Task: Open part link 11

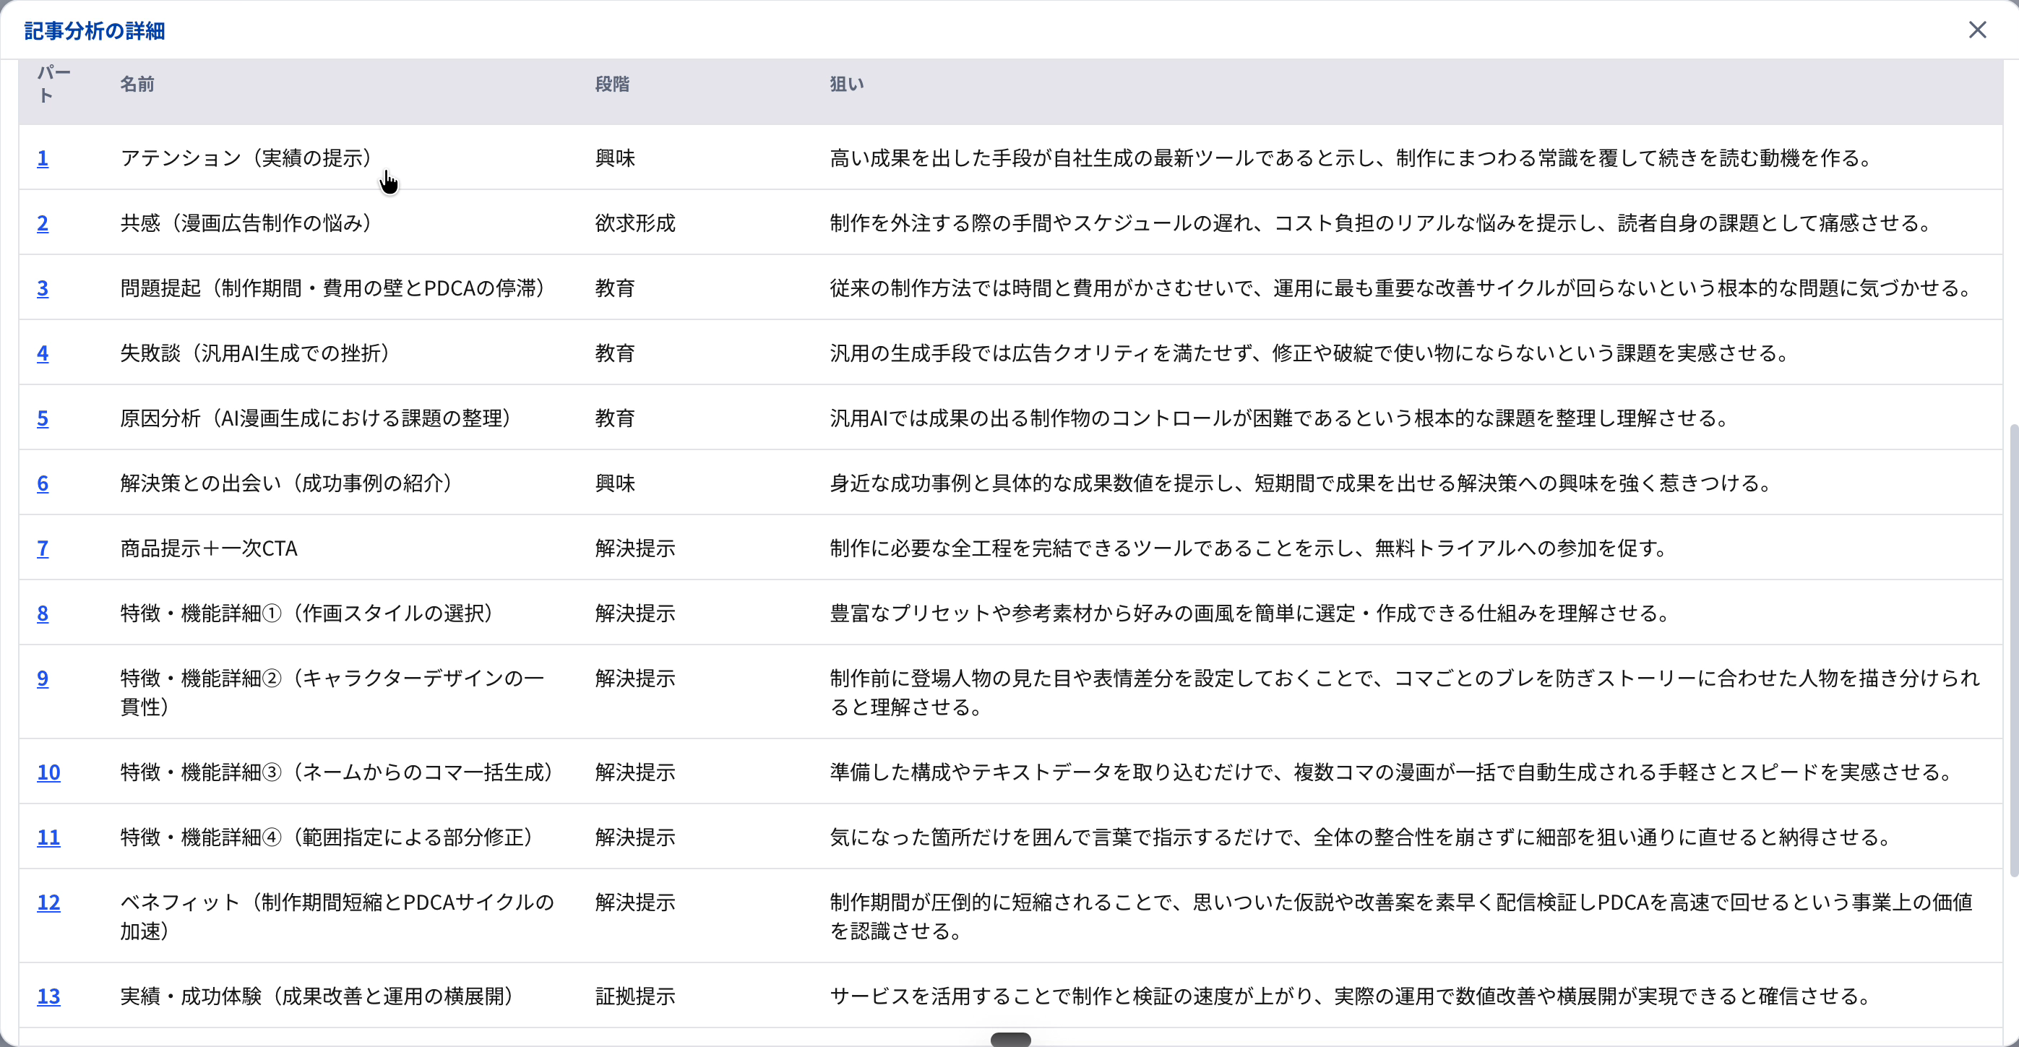Action: [48, 837]
